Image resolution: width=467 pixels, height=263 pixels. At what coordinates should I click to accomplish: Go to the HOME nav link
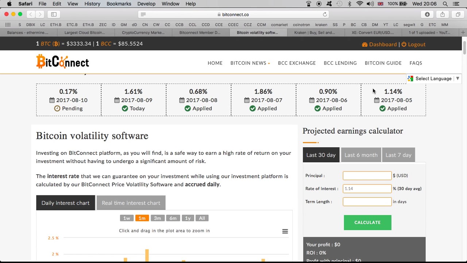(x=215, y=63)
